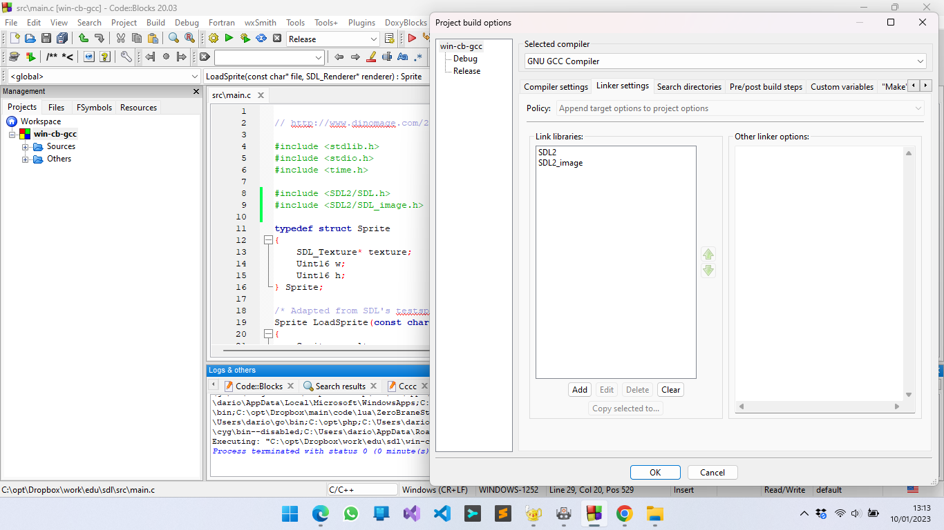The width and height of the screenshot is (944, 530).
Task: Click the green Undo arrow icon
Action: point(84,39)
